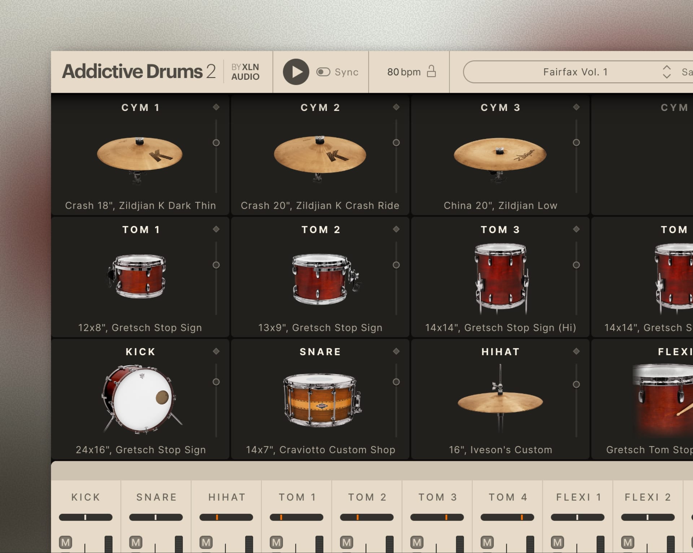The width and height of the screenshot is (693, 553).
Task: Click the HIHAT channel pan slider
Action: coord(226,517)
